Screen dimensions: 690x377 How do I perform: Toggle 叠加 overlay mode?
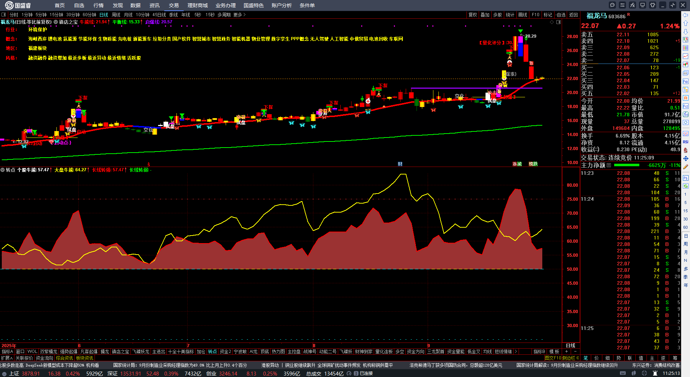point(485,15)
